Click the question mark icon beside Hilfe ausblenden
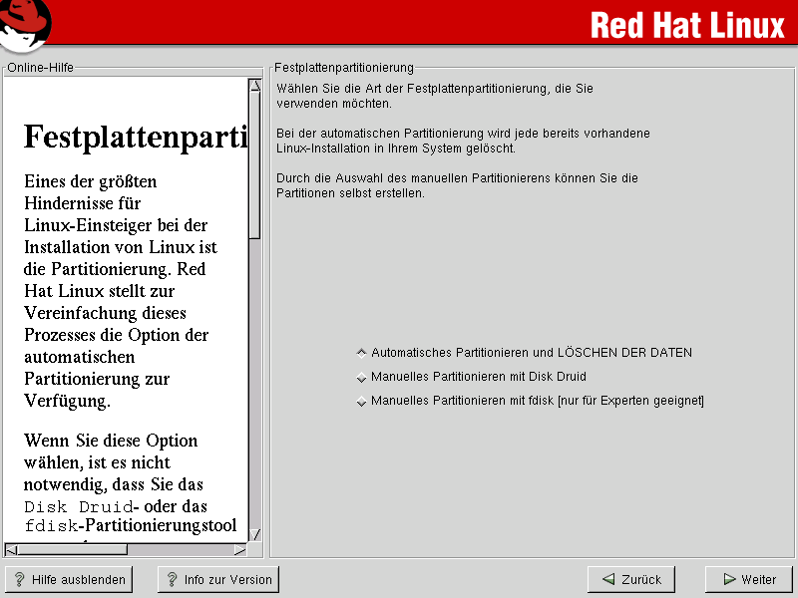Viewport: 798px width, 598px height. [19, 579]
